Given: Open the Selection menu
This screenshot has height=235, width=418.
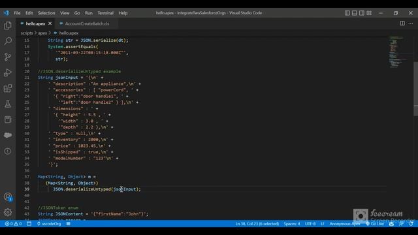Looking at the screenshot, I should pyautogui.click(x=46, y=13).
